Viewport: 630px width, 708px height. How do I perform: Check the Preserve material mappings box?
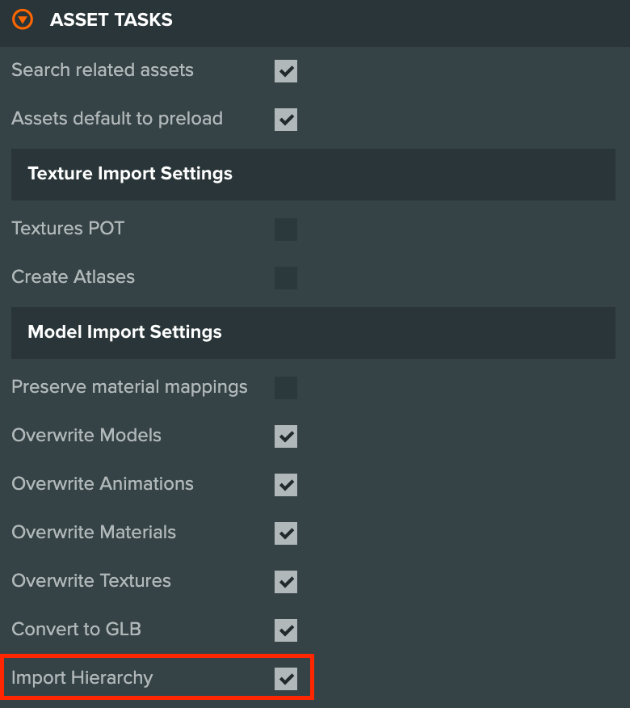click(x=286, y=388)
